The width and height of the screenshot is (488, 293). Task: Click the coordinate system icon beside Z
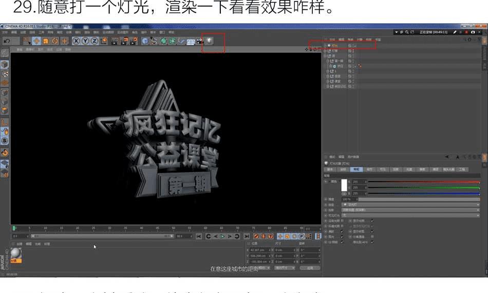point(104,41)
